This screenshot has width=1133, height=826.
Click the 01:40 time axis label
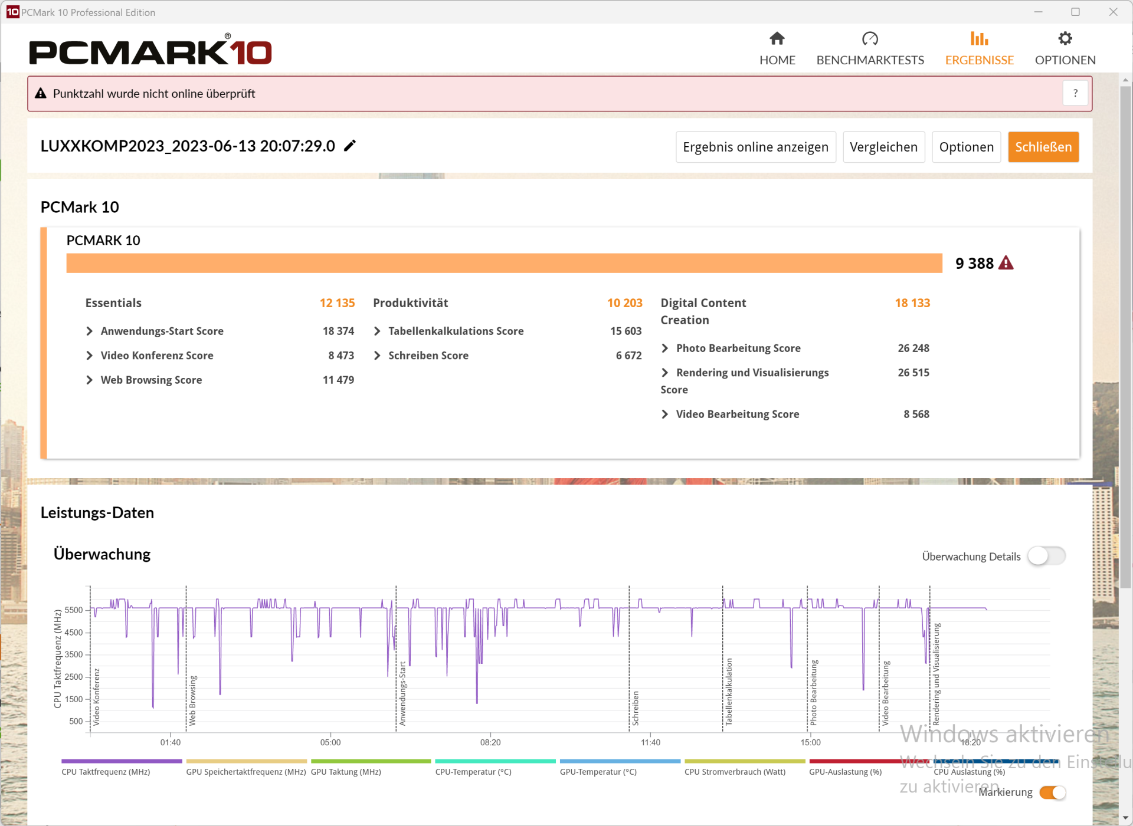171,742
